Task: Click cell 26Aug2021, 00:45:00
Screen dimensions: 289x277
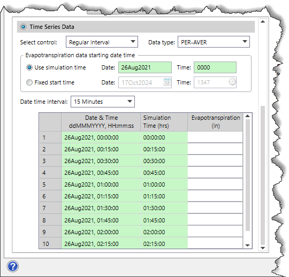Action: [101, 173]
